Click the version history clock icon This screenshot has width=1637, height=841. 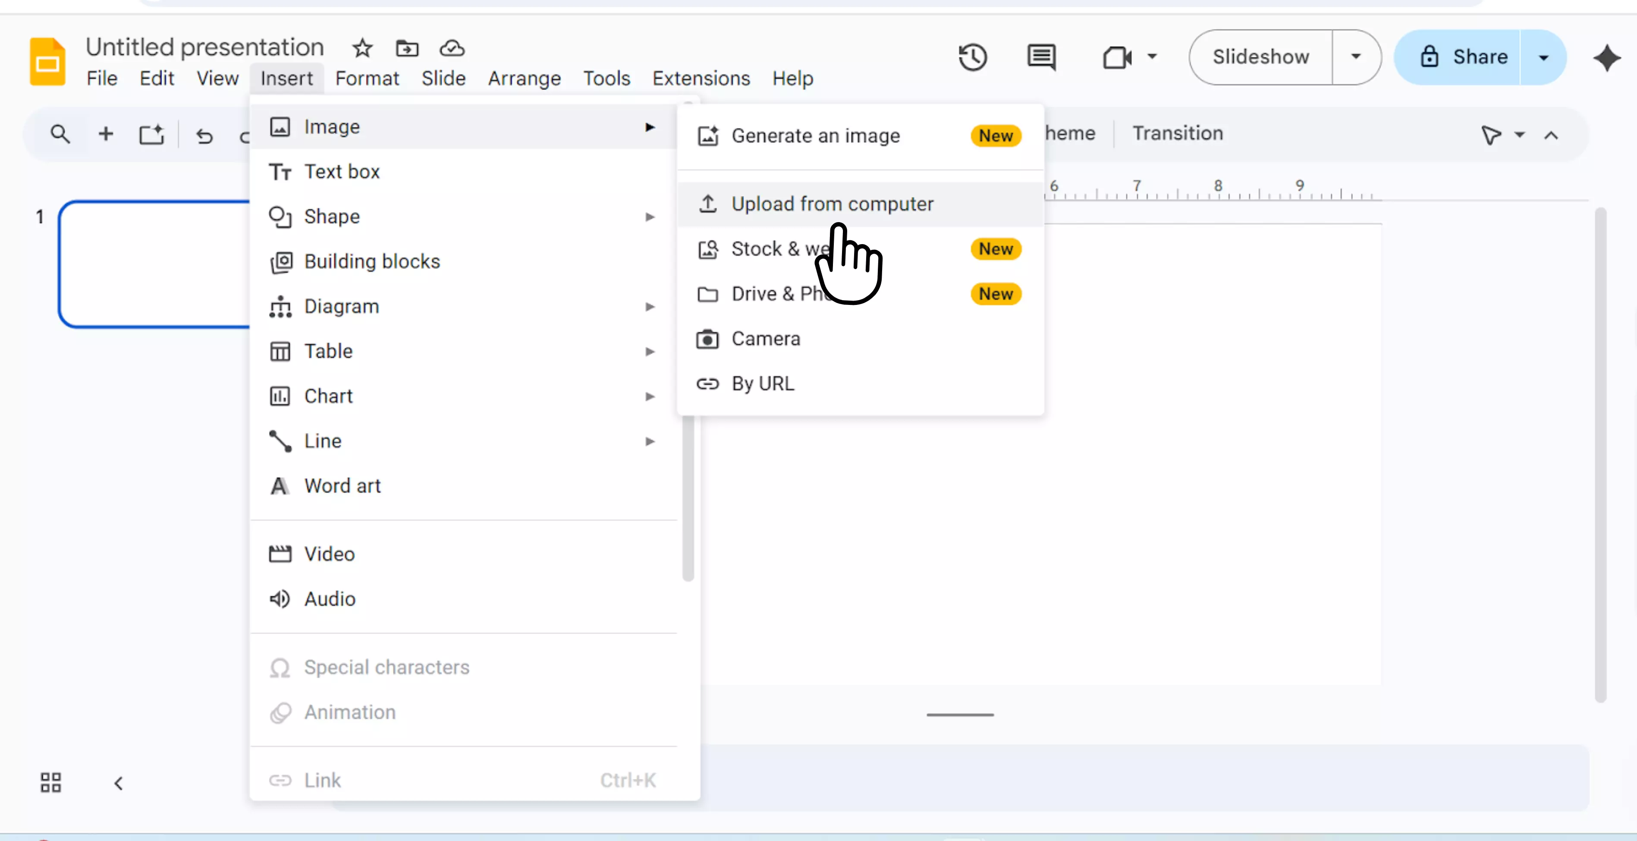click(x=972, y=57)
